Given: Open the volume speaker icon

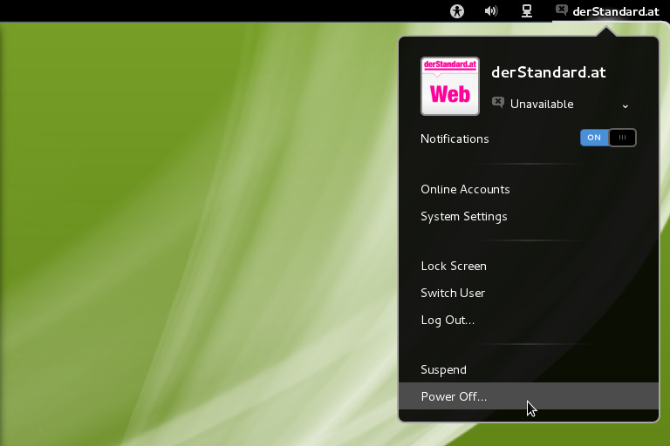Looking at the screenshot, I should (x=491, y=10).
